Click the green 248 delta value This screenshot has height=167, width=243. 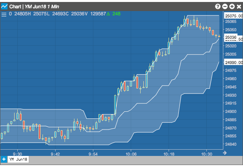pos(117,14)
